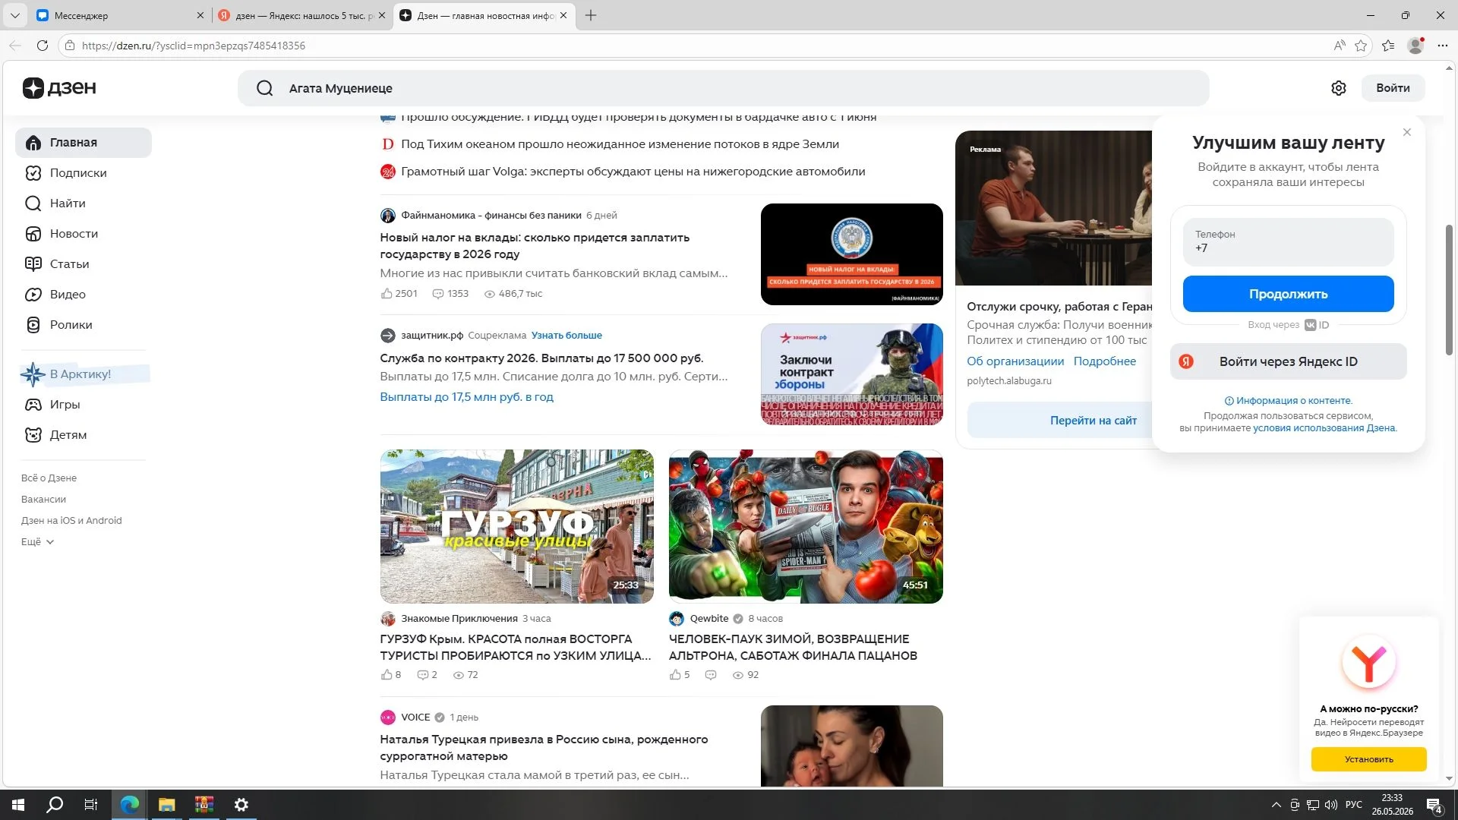Add this page to favorites (star icon)
1458x820 pixels.
(1361, 46)
